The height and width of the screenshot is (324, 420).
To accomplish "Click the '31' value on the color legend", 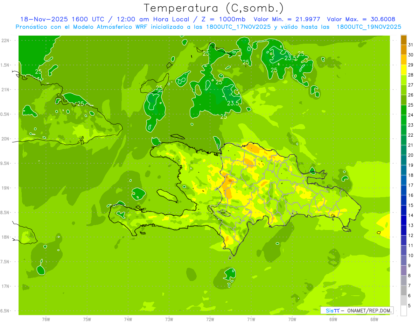I will coord(411,45).
